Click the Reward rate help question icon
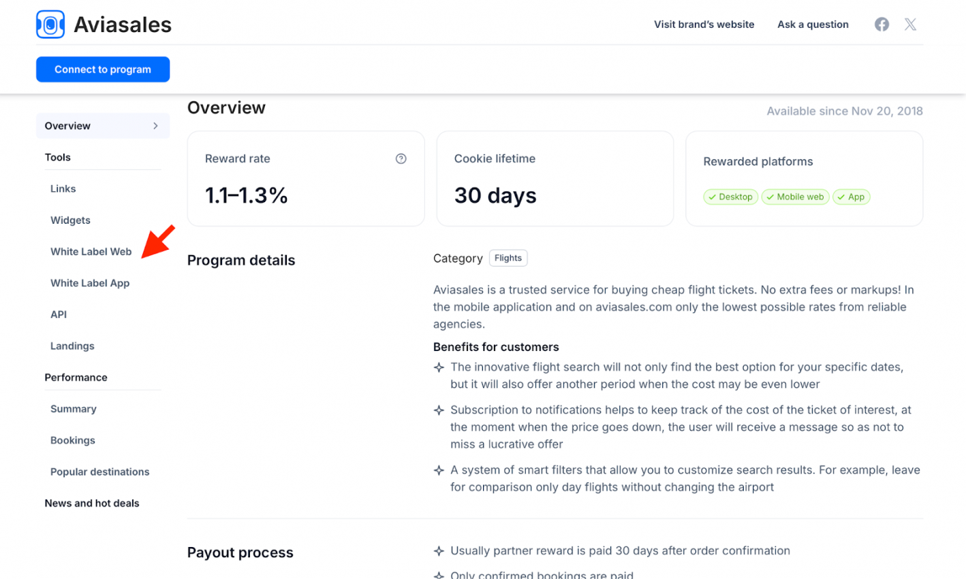The width and height of the screenshot is (966, 579). (x=401, y=159)
